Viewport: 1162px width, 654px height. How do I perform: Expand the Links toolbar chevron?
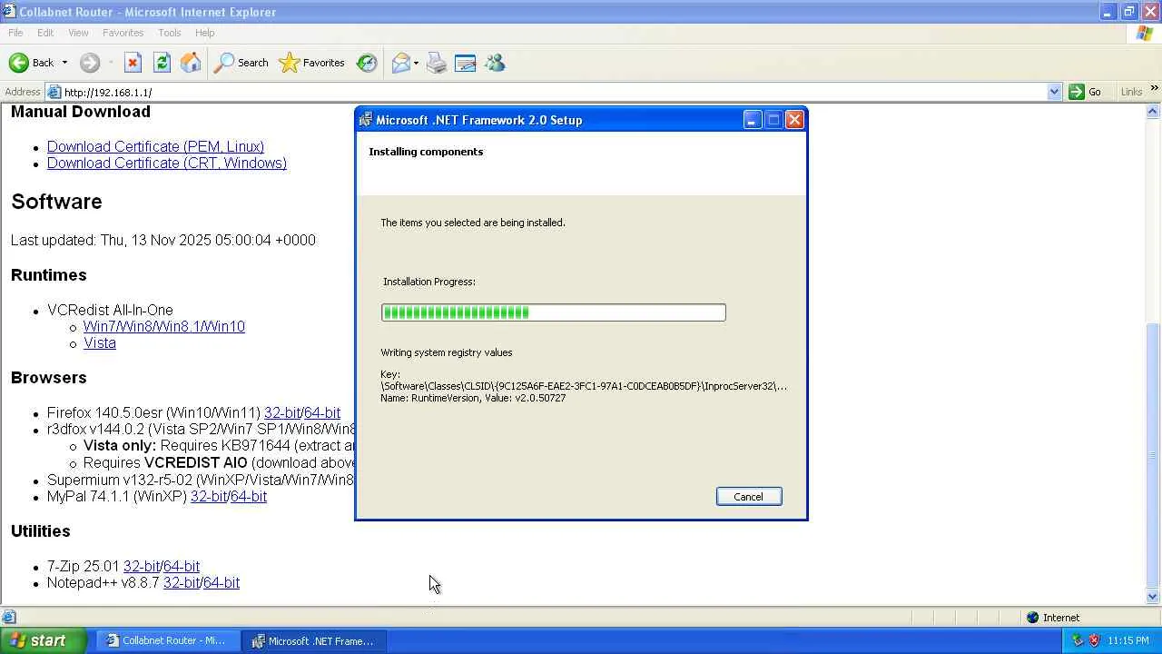pyautogui.click(x=1154, y=88)
